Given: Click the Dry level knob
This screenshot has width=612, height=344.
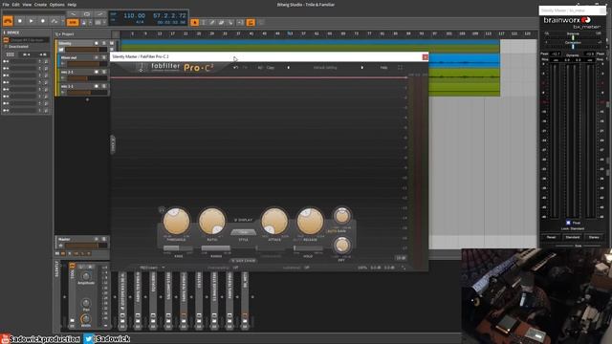Looking at the screenshot, I should coord(342,246).
